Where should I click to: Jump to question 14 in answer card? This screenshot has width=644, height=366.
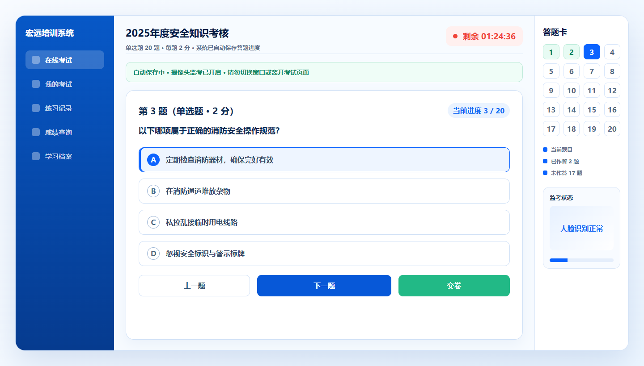[572, 109]
